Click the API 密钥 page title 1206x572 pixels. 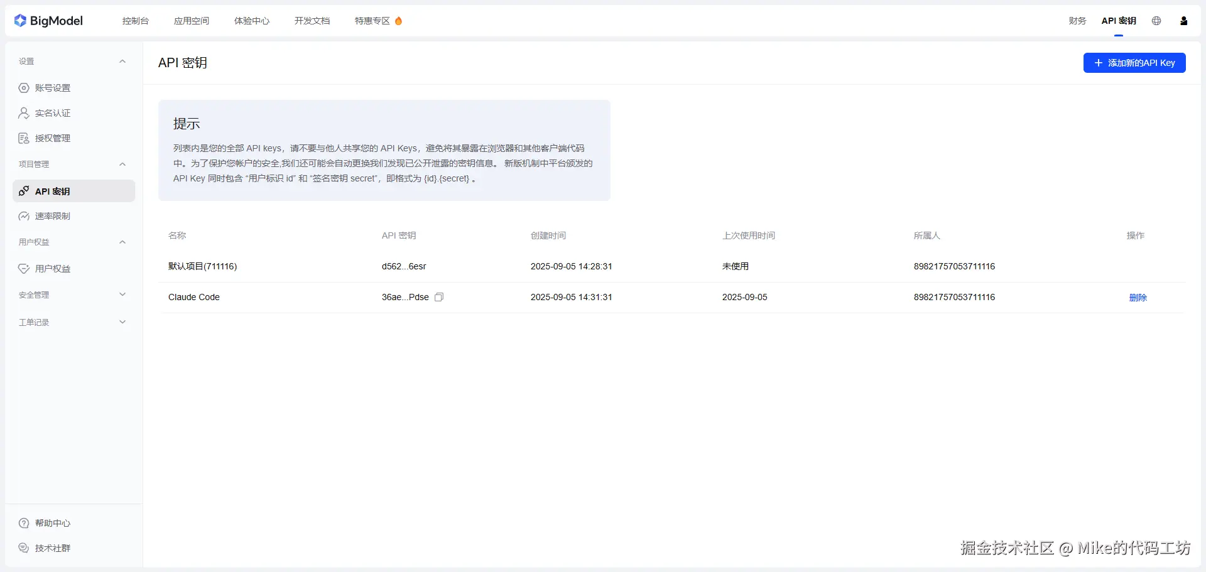pos(183,63)
